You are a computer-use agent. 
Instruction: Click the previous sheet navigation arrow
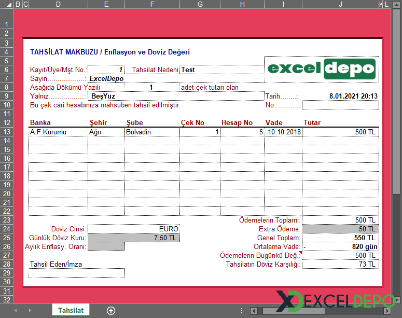tap(16, 310)
